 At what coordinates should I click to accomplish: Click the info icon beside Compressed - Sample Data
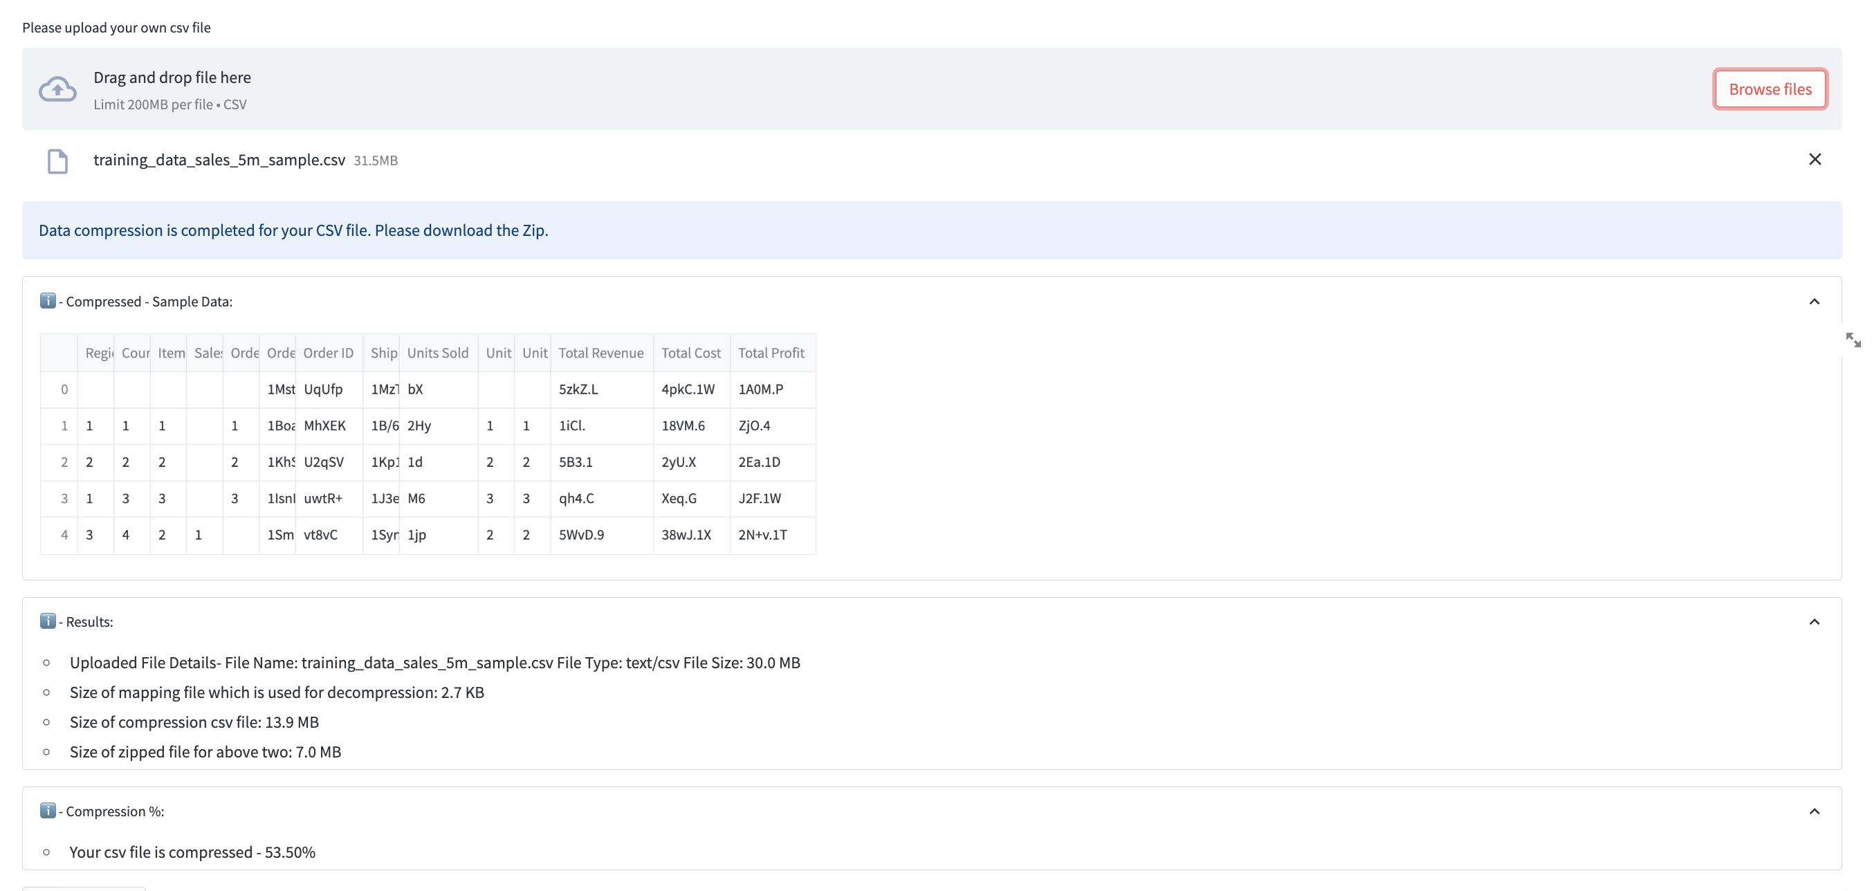point(48,300)
